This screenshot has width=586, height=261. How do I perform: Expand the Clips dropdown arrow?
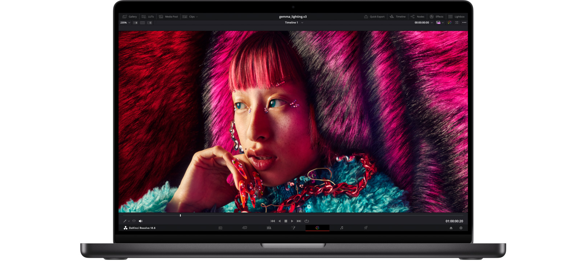click(x=197, y=17)
